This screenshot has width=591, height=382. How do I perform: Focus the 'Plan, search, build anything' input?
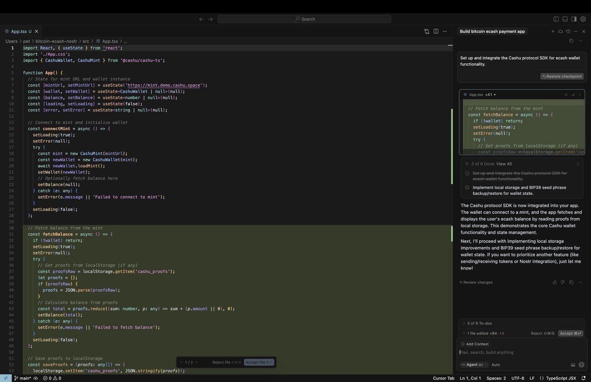click(x=521, y=353)
